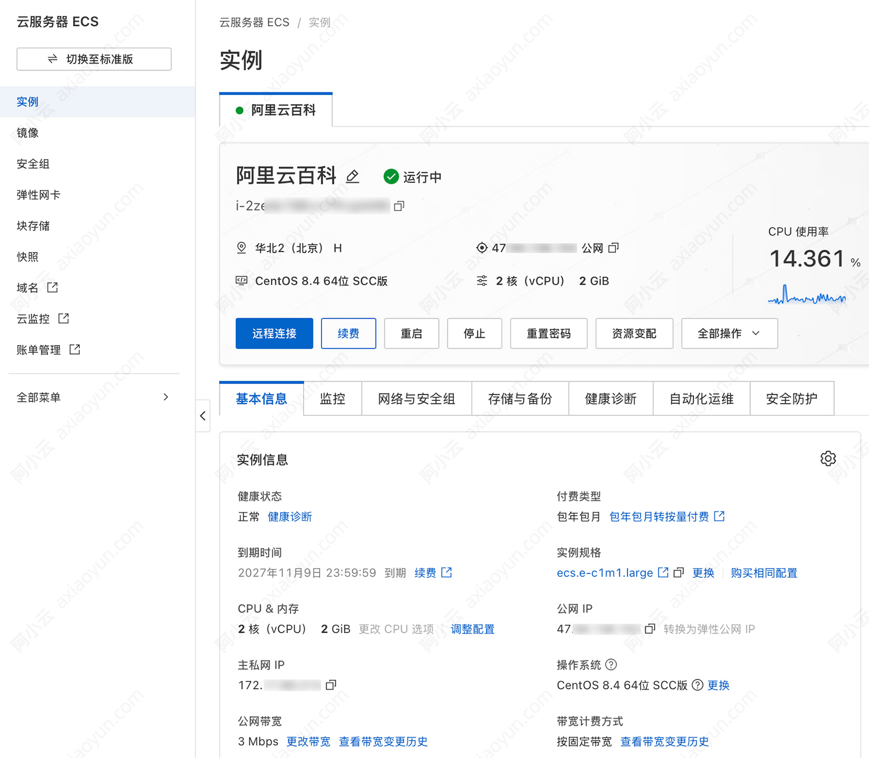Click the 重置密码 button
The width and height of the screenshot is (869, 758).
(549, 334)
